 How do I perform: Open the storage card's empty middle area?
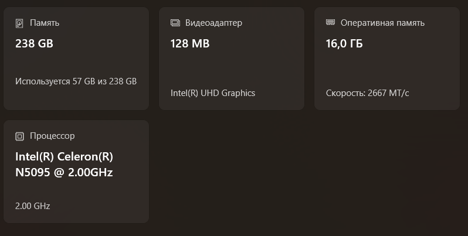(76, 62)
